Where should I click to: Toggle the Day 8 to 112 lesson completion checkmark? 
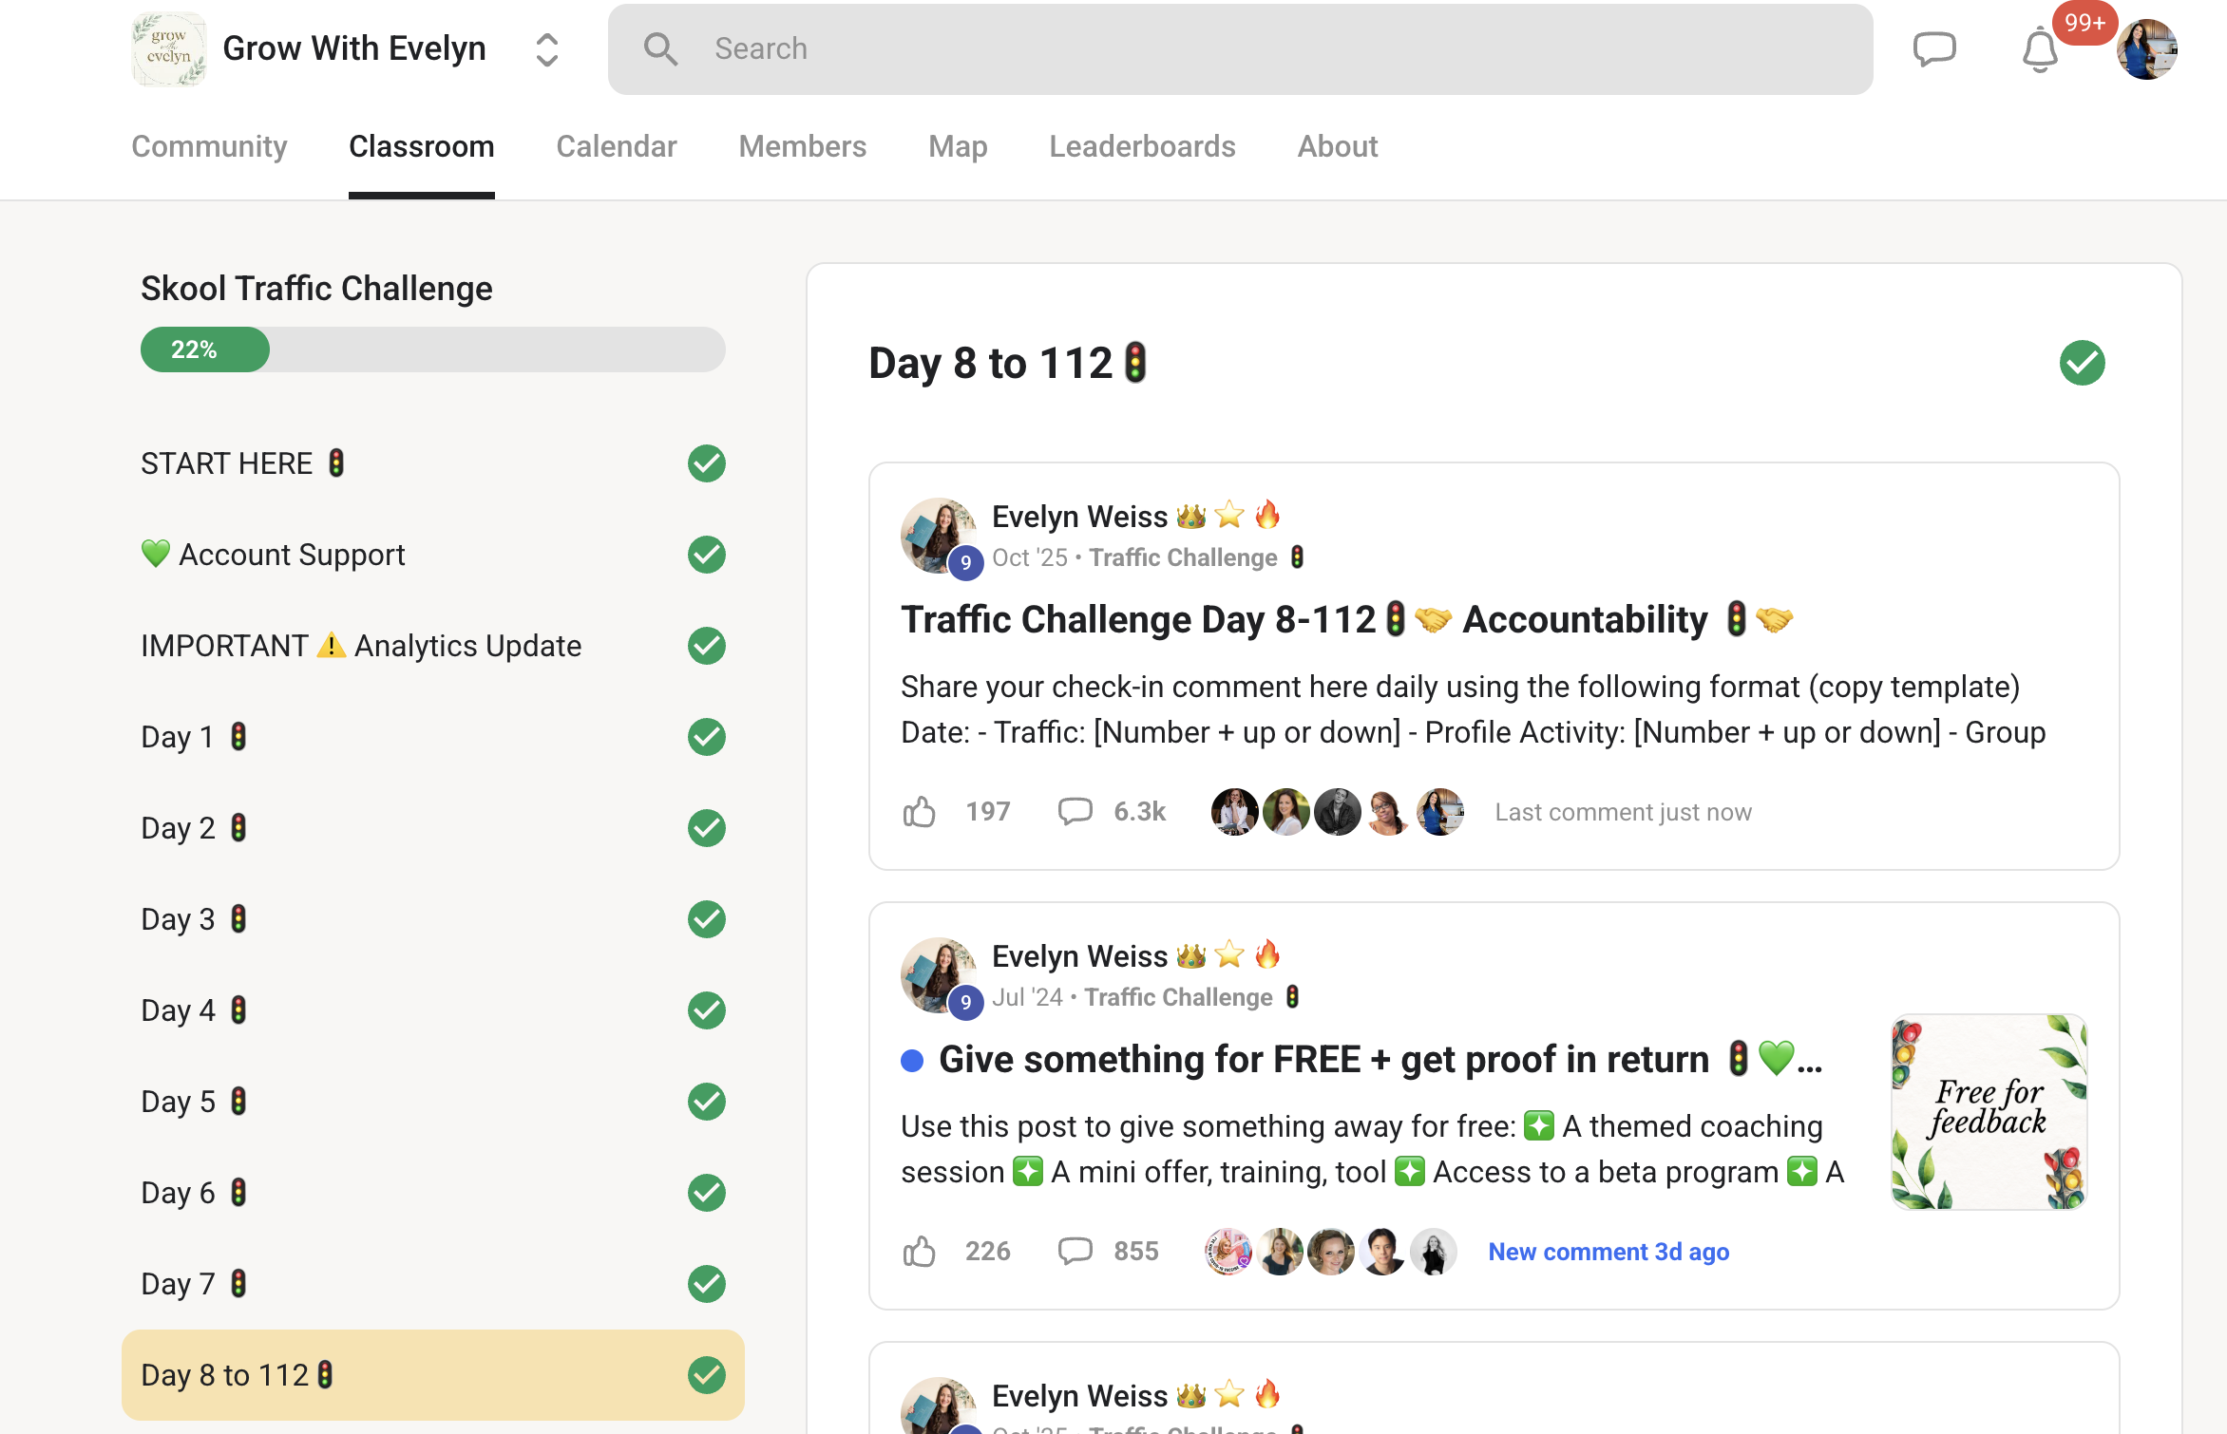pyautogui.click(x=2082, y=363)
